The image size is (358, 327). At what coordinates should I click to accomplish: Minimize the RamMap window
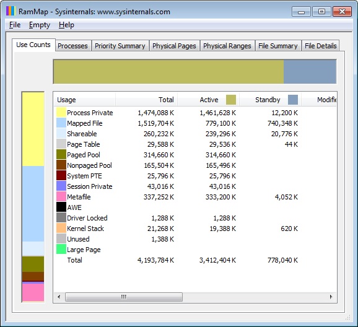point(301,12)
